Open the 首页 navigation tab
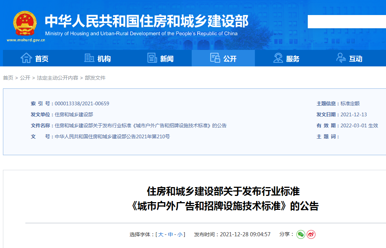This screenshot has width=386, height=248. click(x=34, y=58)
